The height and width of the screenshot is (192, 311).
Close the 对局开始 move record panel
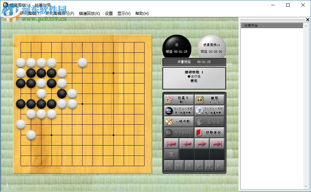point(307,20)
